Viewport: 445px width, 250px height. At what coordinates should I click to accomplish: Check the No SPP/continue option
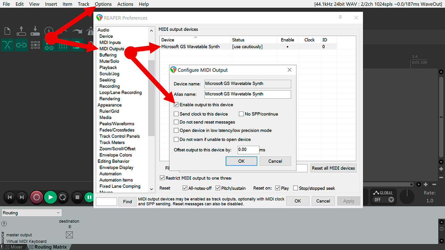(241, 114)
